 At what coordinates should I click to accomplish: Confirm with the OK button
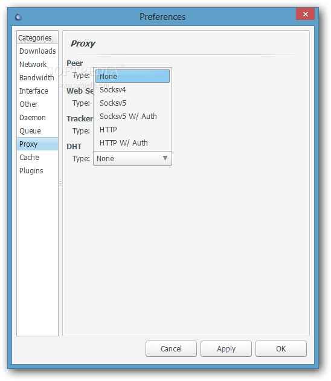(281, 348)
